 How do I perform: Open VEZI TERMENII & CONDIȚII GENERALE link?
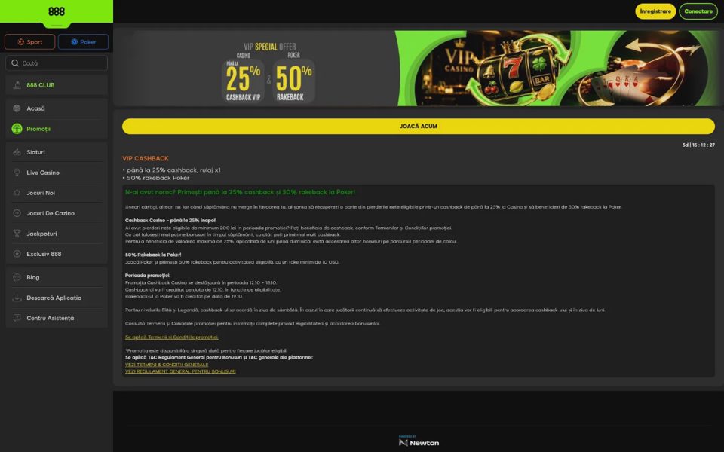point(167,365)
